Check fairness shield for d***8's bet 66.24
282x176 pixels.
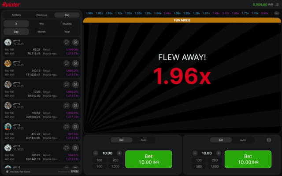[75, 42]
